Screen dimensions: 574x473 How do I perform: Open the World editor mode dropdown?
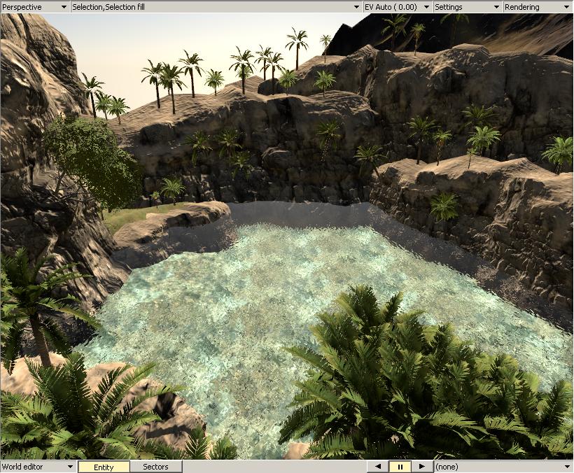(38, 467)
